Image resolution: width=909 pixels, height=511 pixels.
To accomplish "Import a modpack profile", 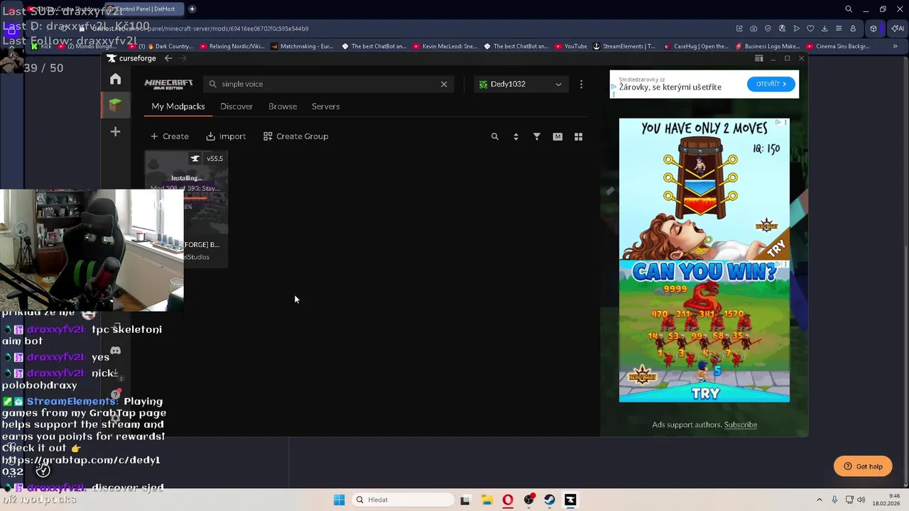I will pyautogui.click(x=226, y=136).
